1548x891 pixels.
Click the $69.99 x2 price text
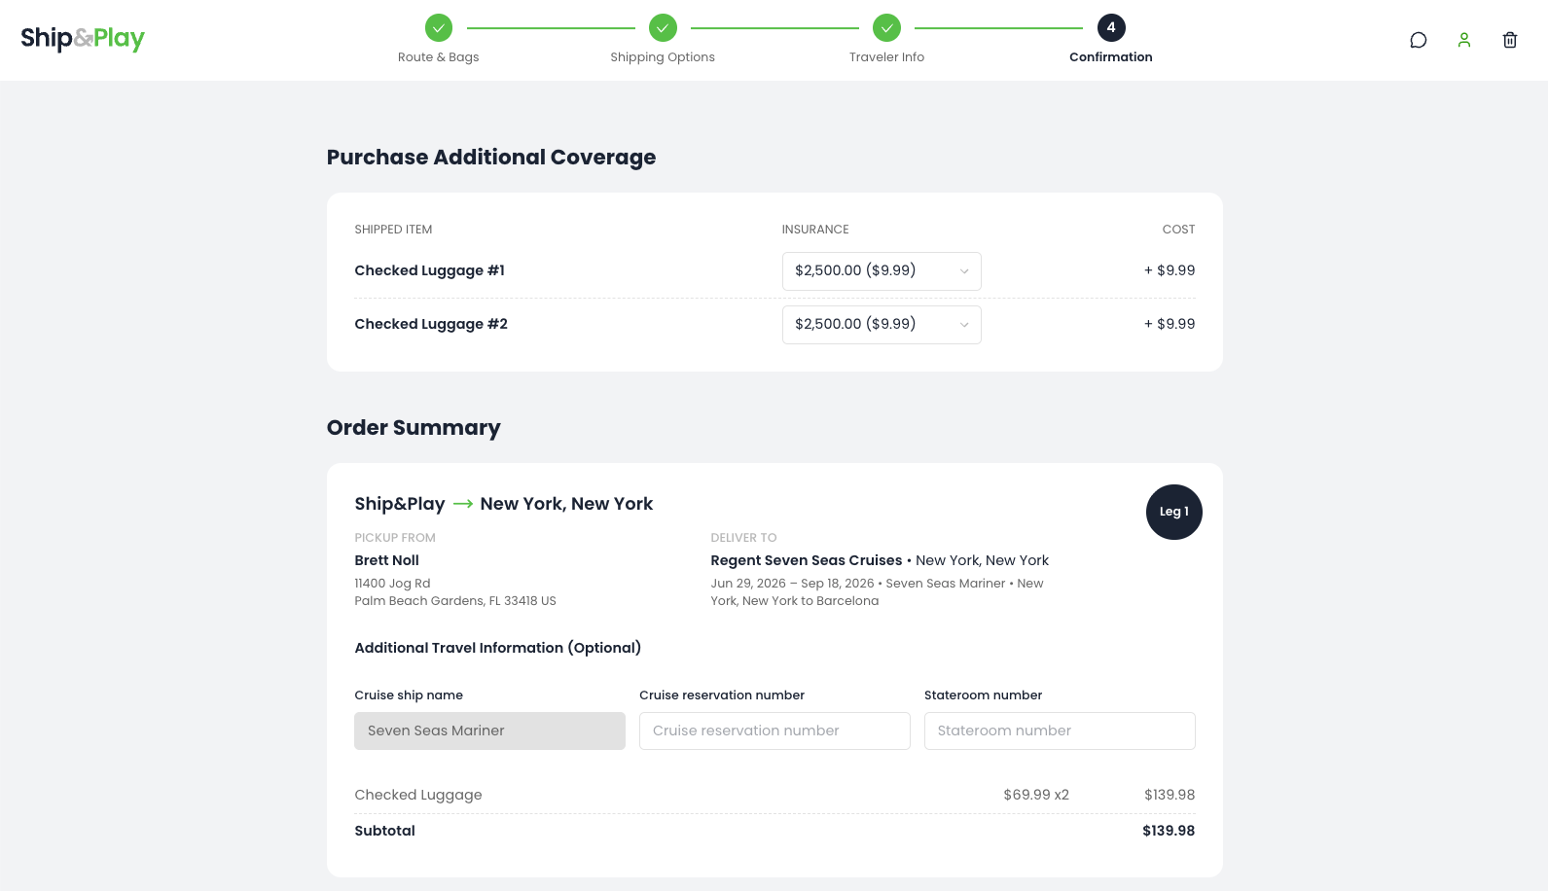coord(1036,795)
